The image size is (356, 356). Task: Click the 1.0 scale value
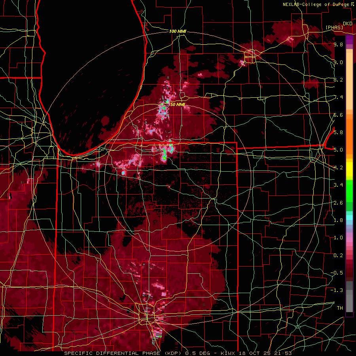click(338, 238)
